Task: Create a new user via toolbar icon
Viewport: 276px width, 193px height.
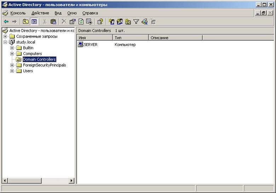Action: (111, 22)
